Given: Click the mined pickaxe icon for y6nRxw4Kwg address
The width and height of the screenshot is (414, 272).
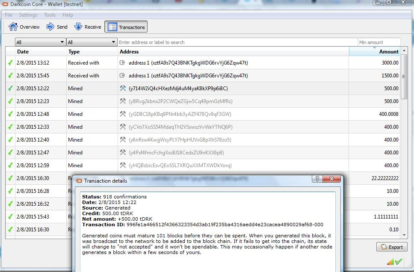Looking at the screenshot, I should click(x=122, y=139).
